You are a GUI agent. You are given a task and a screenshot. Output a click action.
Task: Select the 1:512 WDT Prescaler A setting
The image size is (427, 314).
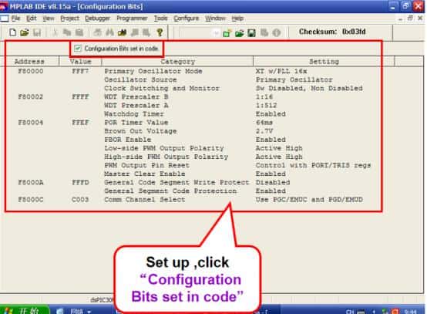pos(266,105)
